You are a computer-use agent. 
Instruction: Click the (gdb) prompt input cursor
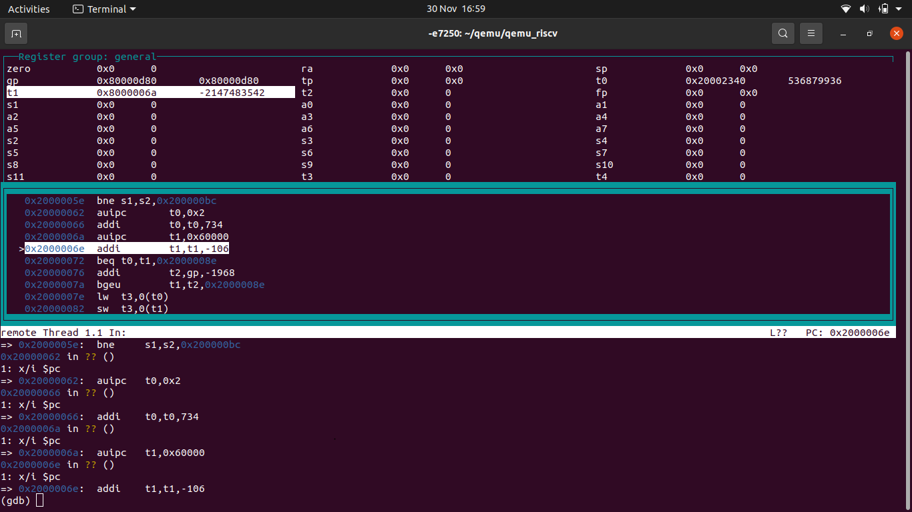click(x=39, y=500)
